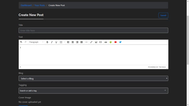Image resolution: width=189 pixels, height=106 pixels.
Task: Go to the Dashboard breadcrumb link
Action: click(x=26, y=5)
